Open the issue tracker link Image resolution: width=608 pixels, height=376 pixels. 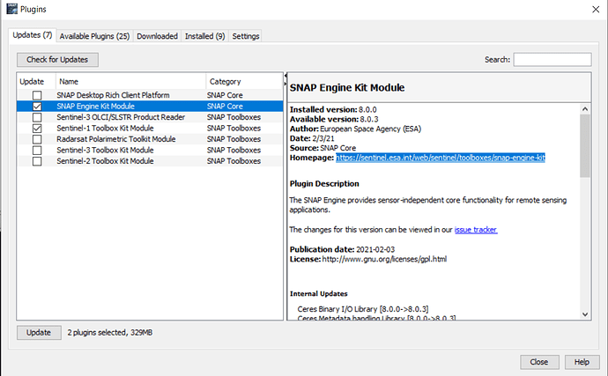pos(476,230)
